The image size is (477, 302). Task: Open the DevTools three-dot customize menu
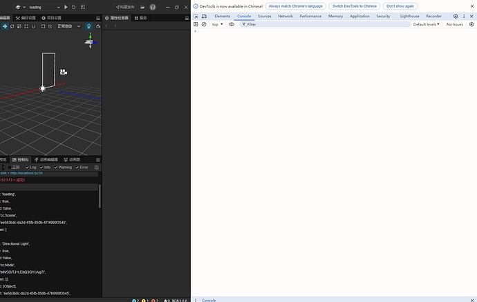coord(464,17)
